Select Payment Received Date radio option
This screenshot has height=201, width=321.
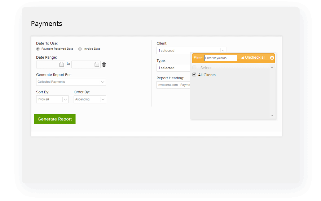(x=38, y=49)
